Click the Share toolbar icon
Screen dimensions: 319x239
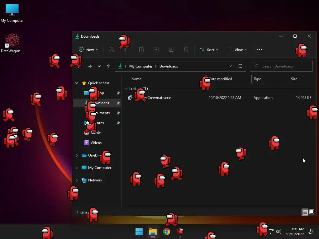(x=171, y=49)
